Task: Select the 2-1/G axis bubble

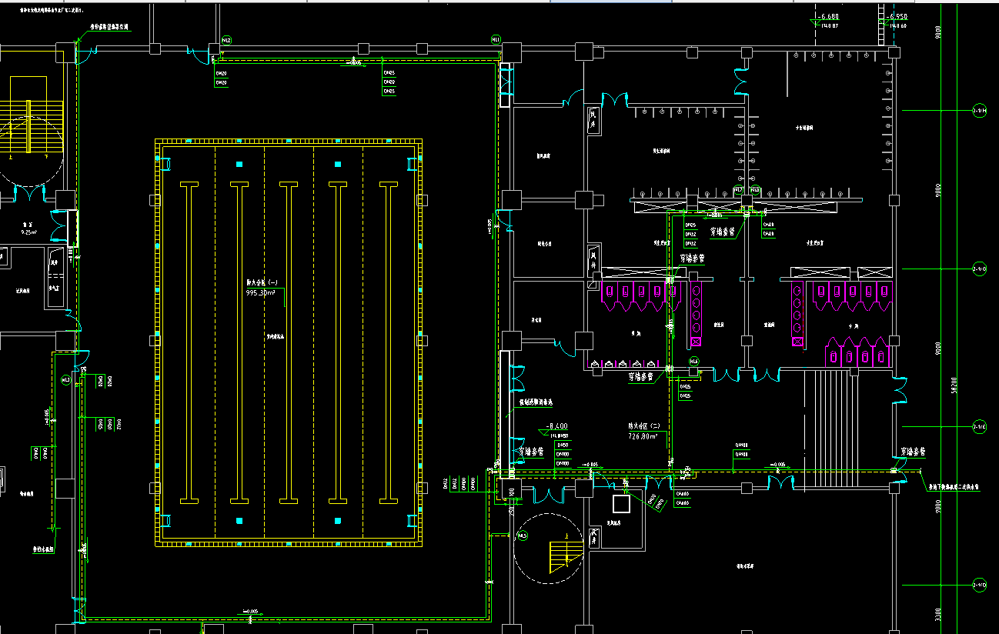Action: 980,269
